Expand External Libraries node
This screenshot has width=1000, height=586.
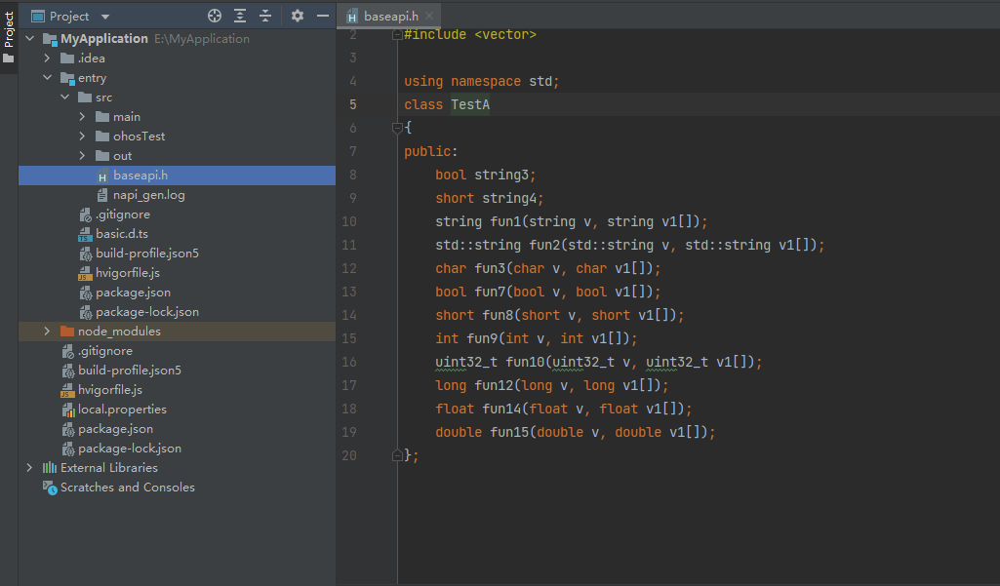29,468
